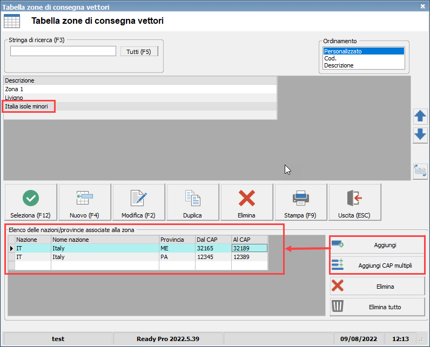The image size is (430, 347).
Task: Click the Tutti (F5) button
Action: click(x=139, y=51)
